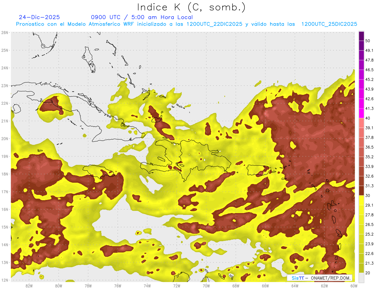This screenshot has height=290, width=376.
Task: Click the WRF model forecast description line
Action: coord(187,24)
